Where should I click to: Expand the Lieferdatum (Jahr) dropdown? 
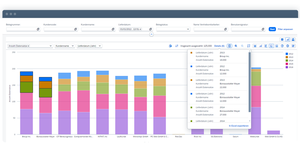[x=89, y=46]
